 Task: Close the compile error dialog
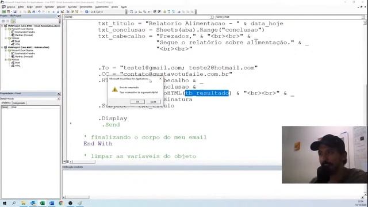(160, 79)
